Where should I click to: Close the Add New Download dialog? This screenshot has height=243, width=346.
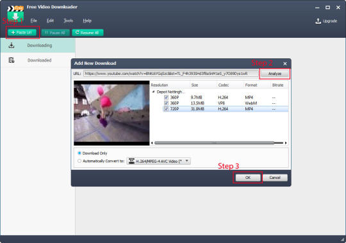coord(285,63)
